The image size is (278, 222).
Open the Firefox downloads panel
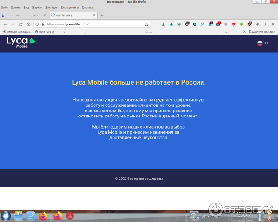coord(163,25)
